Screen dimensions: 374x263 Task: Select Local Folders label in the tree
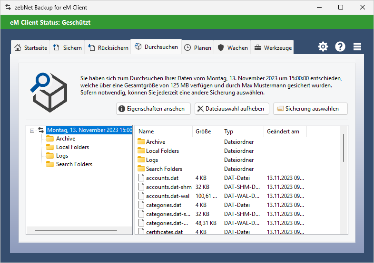(72, 147)
